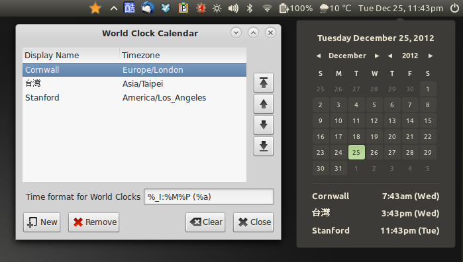Move selected clock down one row
The width and height of the screenshot is (463, 262).
click(264, 125)
